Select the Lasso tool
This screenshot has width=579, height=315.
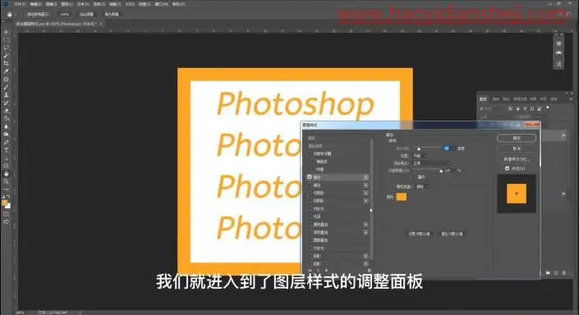6,48
